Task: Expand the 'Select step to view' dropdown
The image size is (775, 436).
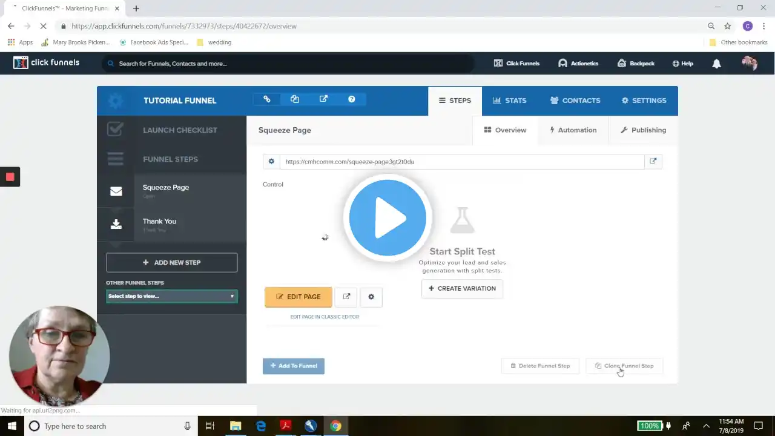Action: pos(172,296)
